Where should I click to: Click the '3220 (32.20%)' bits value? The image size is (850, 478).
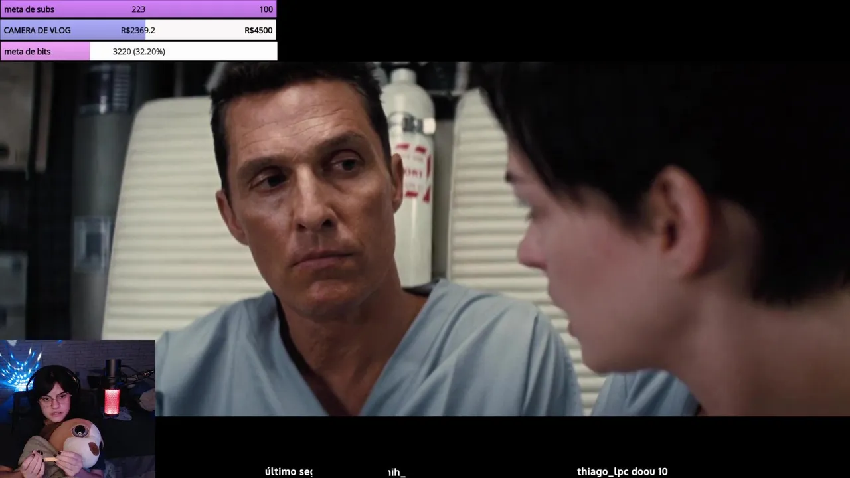139,51
